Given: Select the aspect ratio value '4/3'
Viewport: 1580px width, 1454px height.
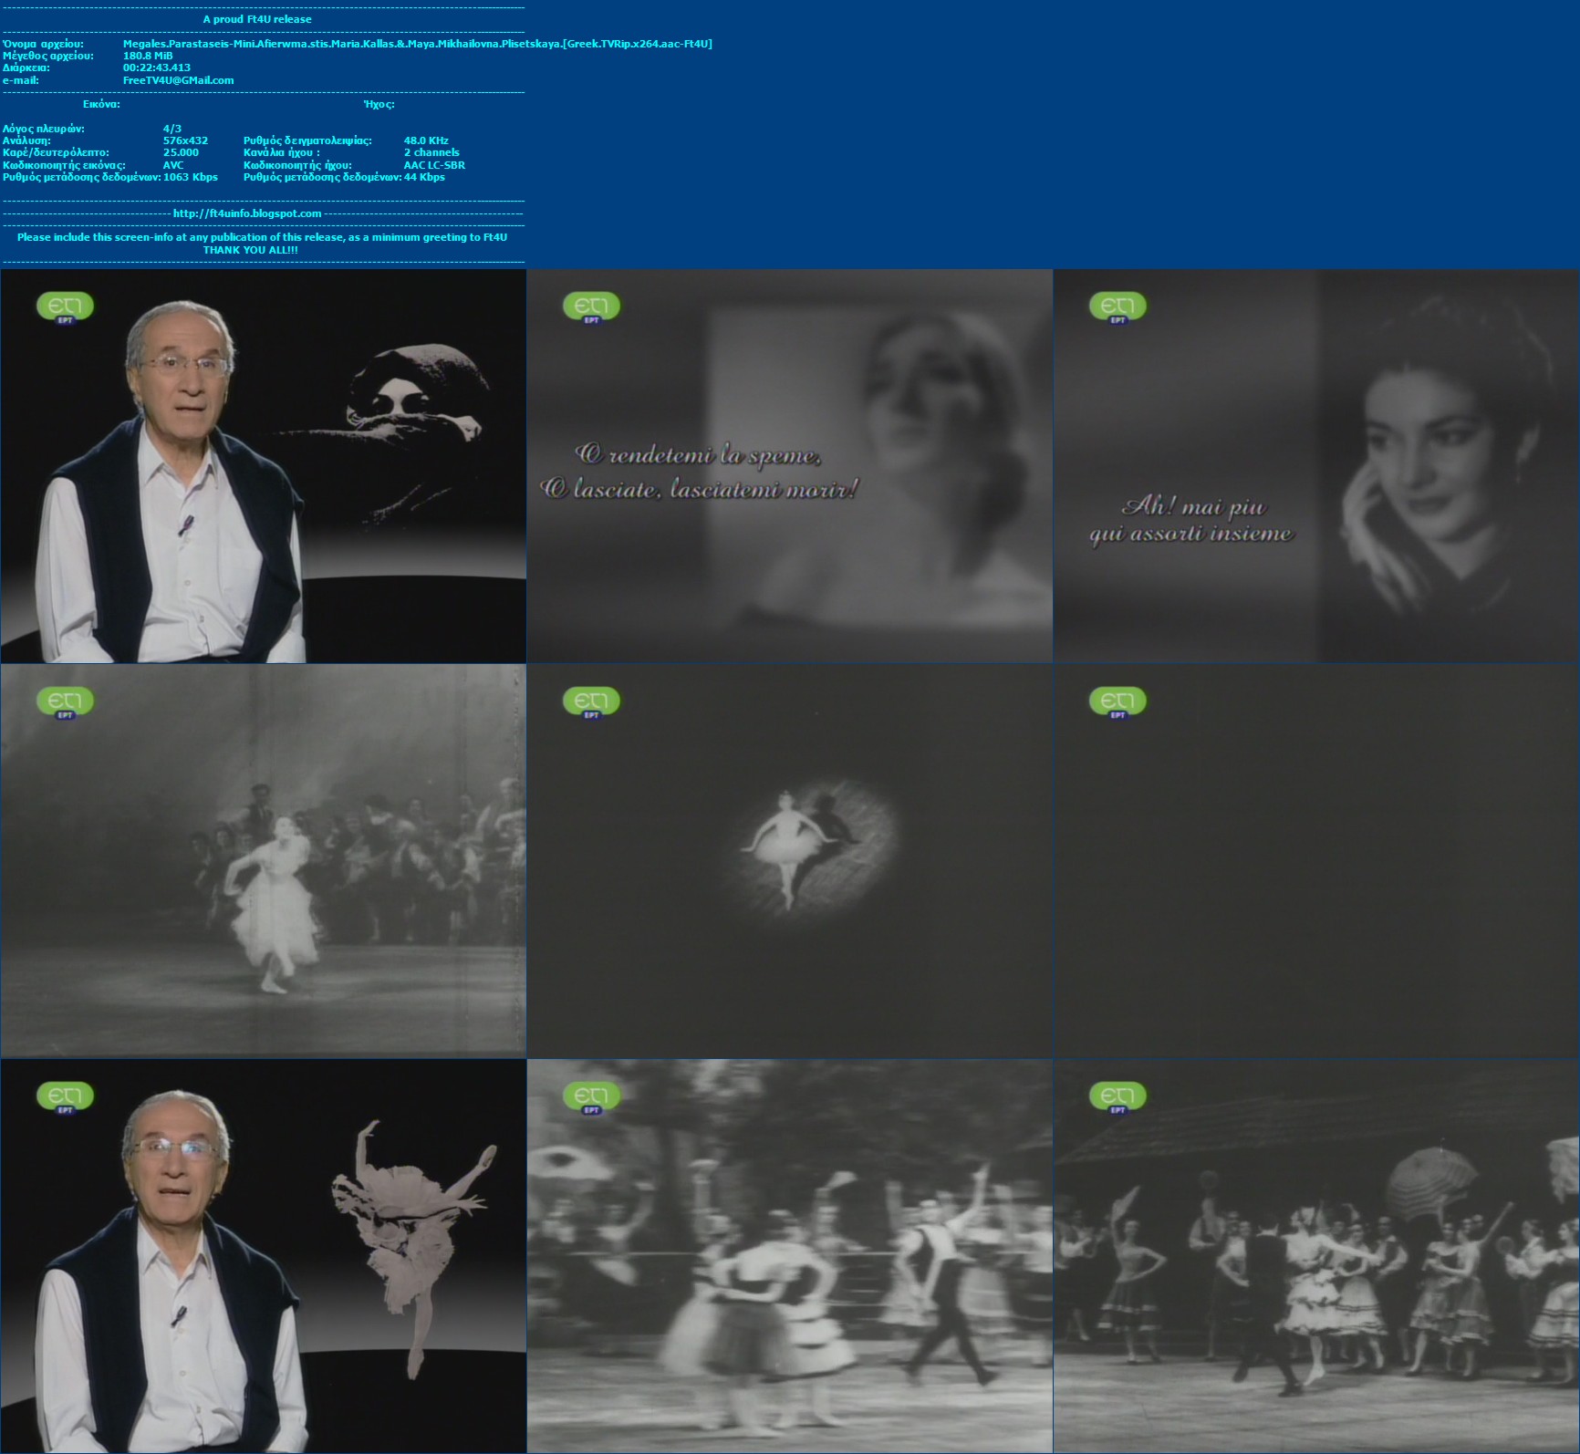Looking at the screenshot, I should coord(172,129).
